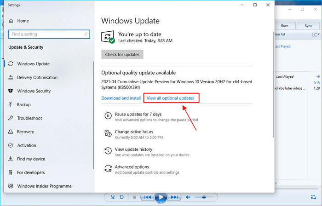Click the clock icon for Change active hours
322x206 pixels.
(x=108, y=133)
